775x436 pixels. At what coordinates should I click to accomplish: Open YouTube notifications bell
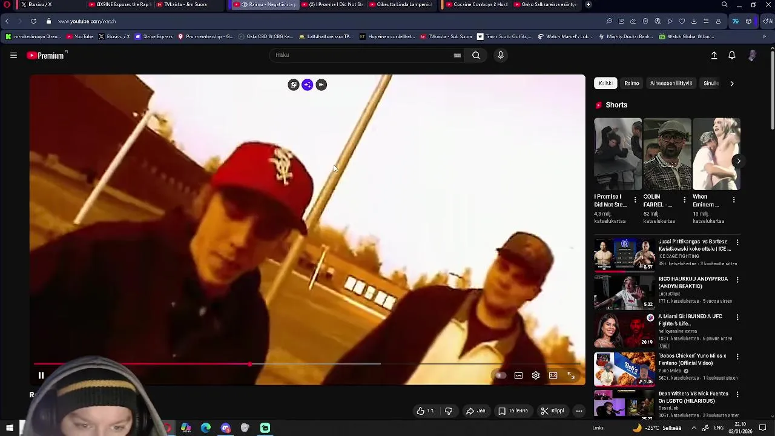[731, 55]
